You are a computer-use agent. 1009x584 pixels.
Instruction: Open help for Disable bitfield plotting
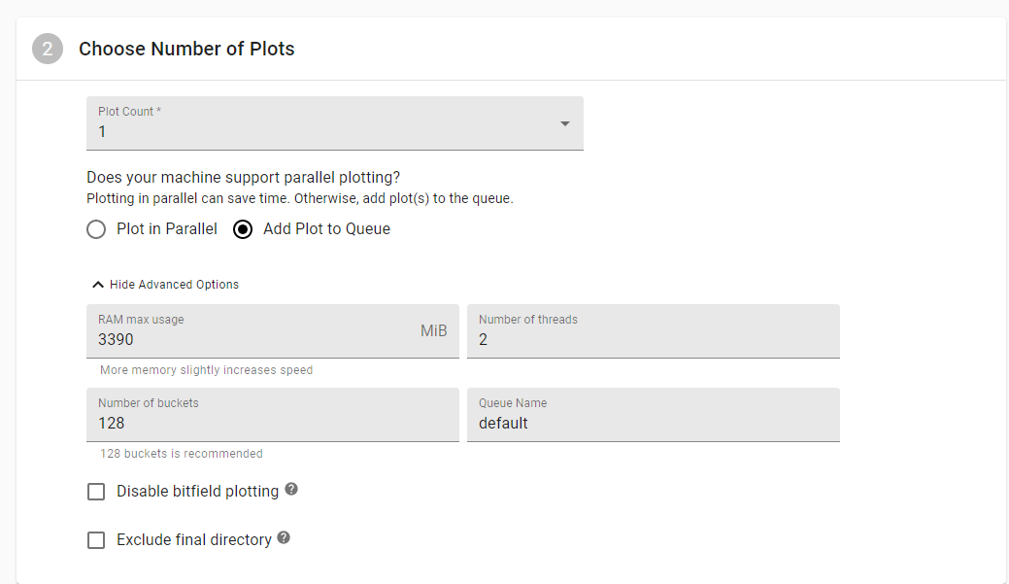pos(291,490)
